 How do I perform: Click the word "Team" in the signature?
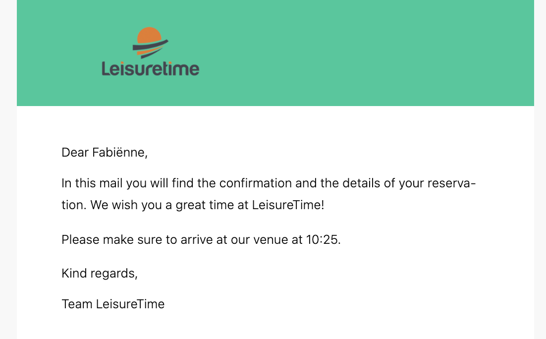(77, 304)
